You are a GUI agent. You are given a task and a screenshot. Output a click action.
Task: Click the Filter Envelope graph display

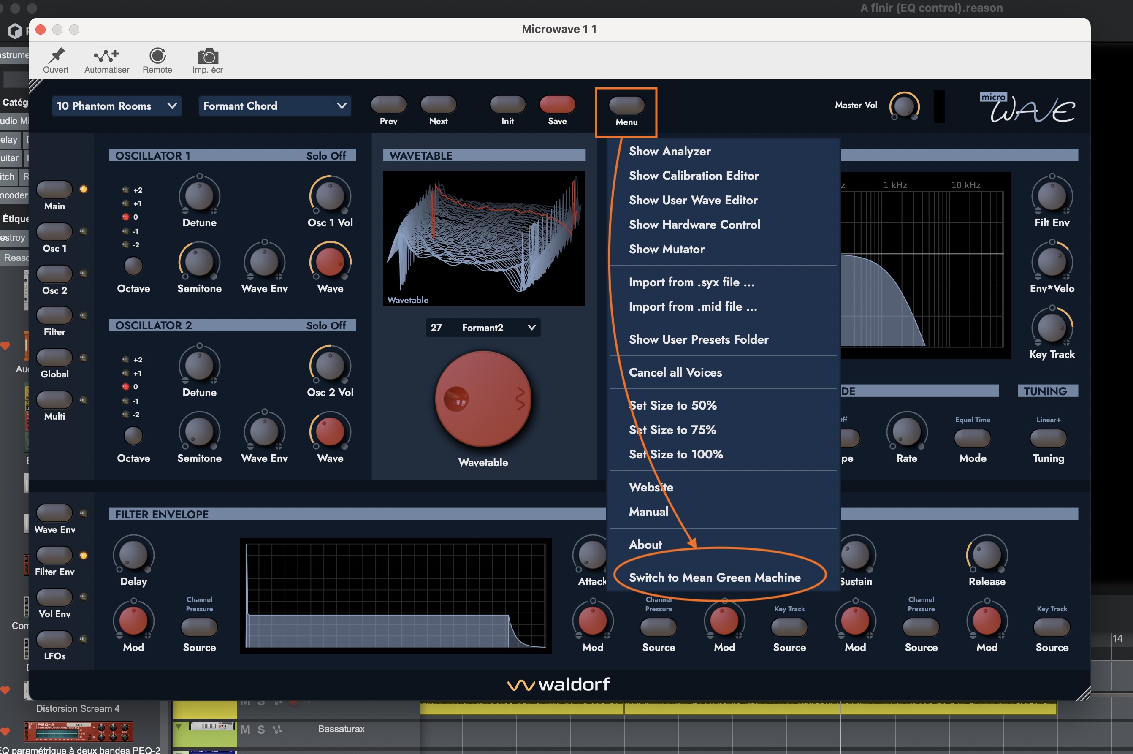tap(396, 595)
